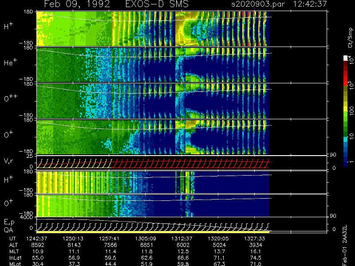Viewport: 355px width, 266px height.
Task: Click the '25' tick of the V,r panel
Action: (30, 156)
